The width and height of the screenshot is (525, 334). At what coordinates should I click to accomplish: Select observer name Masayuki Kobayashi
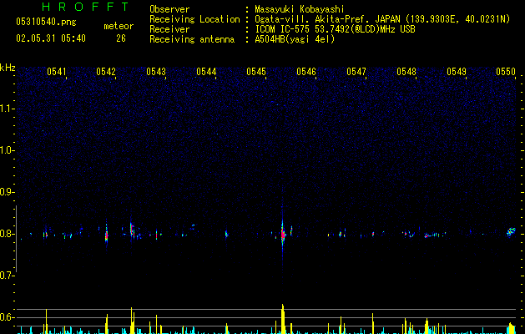pyautogui.click(x=300, y=9)
